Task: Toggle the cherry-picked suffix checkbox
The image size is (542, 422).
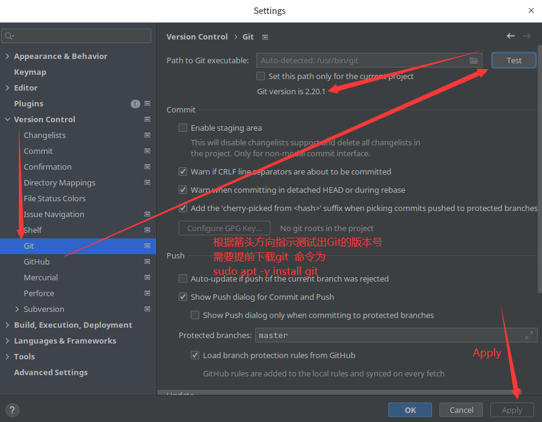Action: [x=183, y=208]
